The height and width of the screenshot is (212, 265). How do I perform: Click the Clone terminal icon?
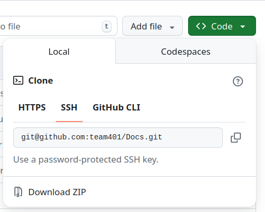coord(18,80)
